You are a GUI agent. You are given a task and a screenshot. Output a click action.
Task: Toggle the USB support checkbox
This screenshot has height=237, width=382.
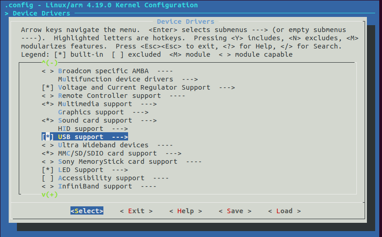[x=48, y=137]
